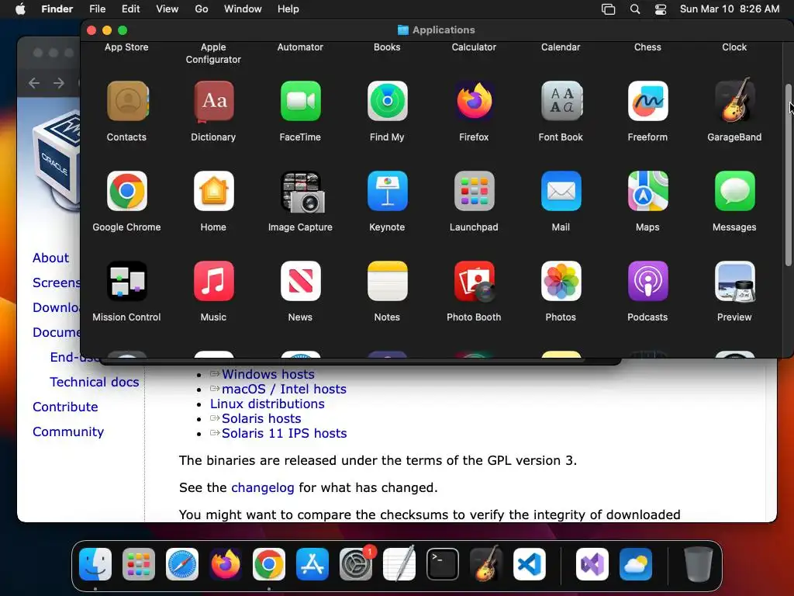
Task: Open Spotlight search in the menu bar
Action: tap(635, 9)
